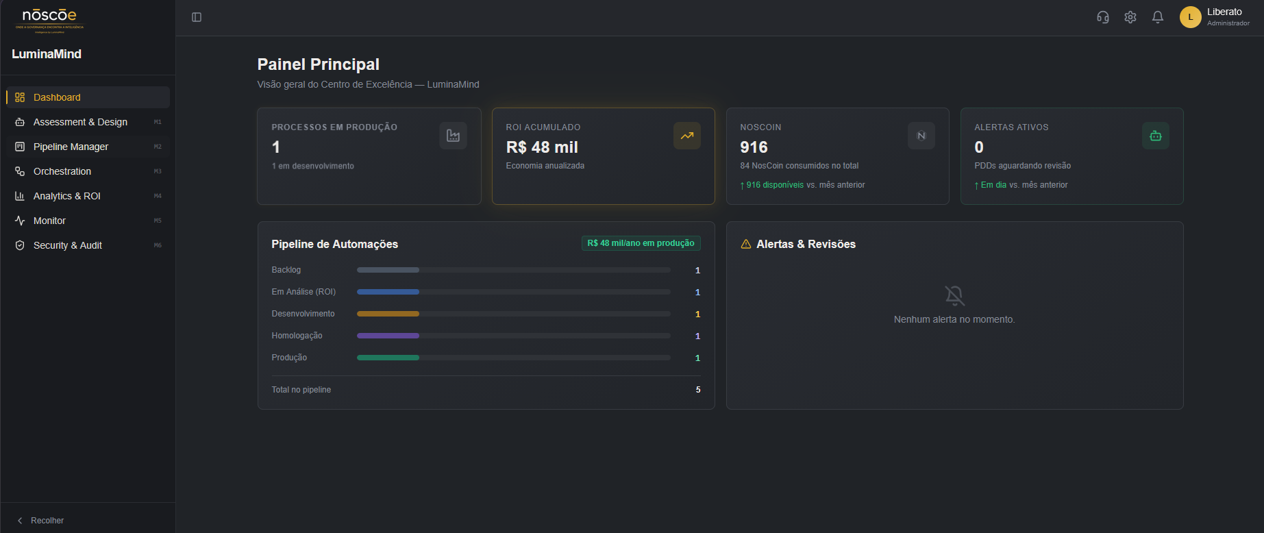The image size is (1264, 533).
Task: Click the trending-up icon in ROI card
Action: point(687,136)
